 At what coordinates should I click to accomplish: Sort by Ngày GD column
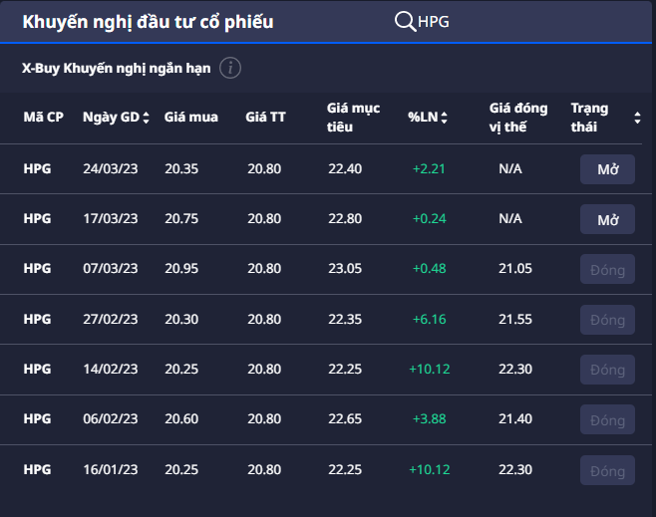click(147, 118)
